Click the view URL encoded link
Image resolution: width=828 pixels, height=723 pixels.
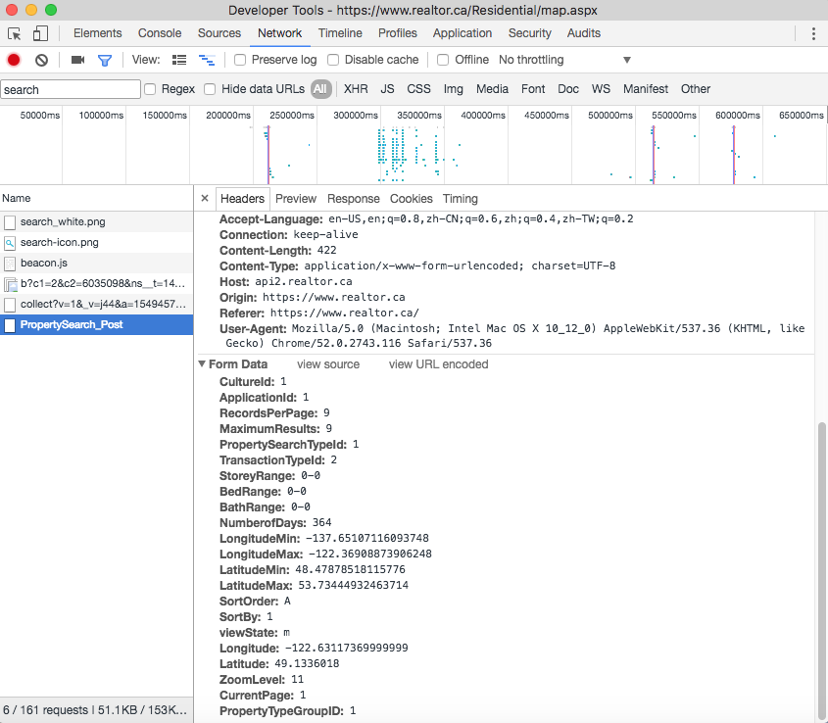coord(438,364)
